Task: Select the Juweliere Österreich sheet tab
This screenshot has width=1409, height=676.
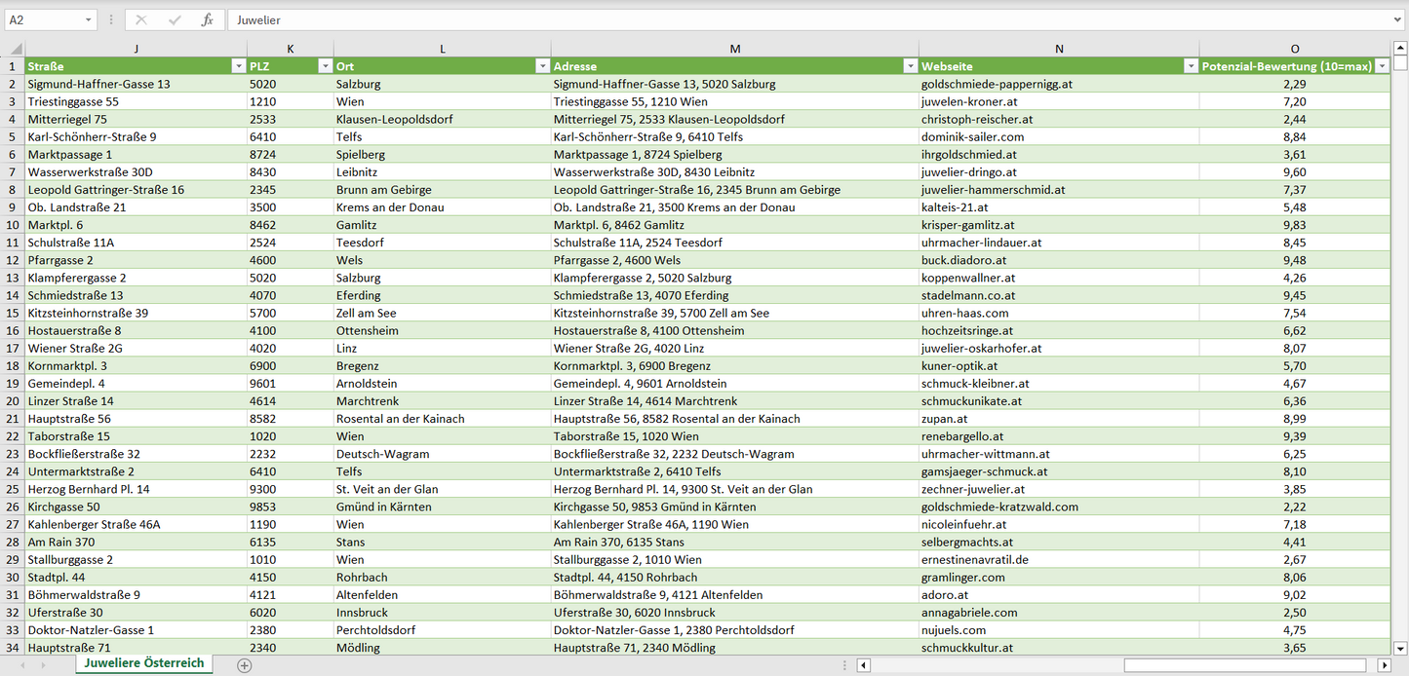Action: click(144, 663)
